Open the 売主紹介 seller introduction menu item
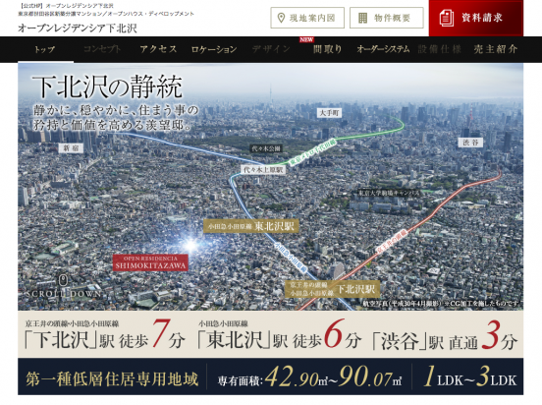The image size is (542, 405). click(x=495, y=49)
